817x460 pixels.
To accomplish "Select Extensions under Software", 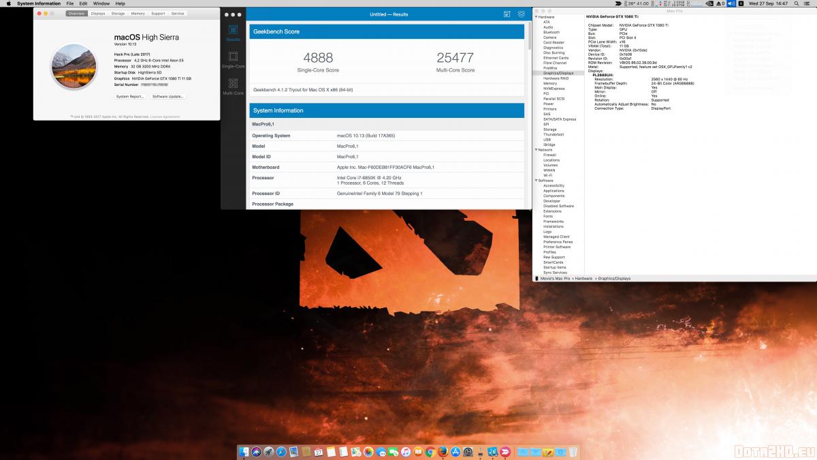I will 553,211.
